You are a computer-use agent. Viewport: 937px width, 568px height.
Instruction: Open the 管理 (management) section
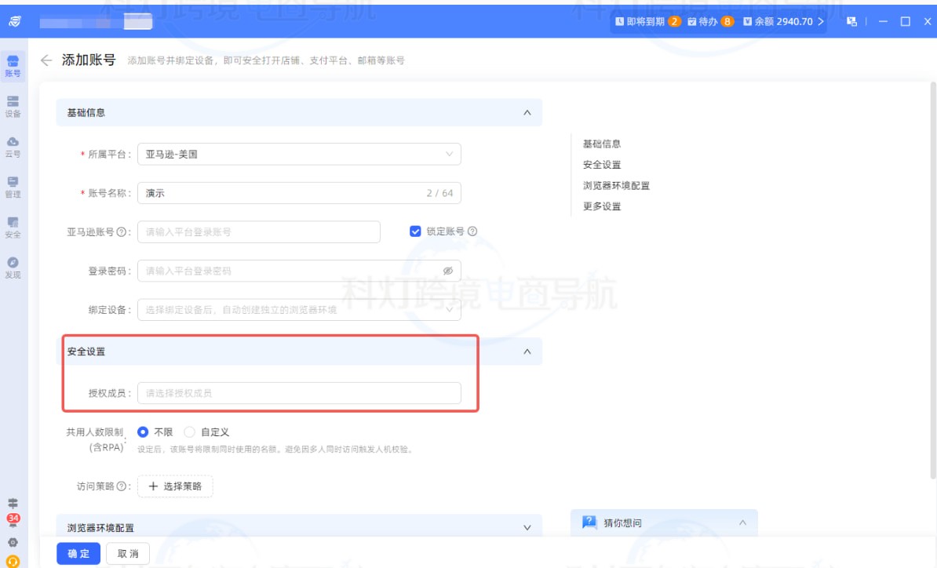click(13, 187)
